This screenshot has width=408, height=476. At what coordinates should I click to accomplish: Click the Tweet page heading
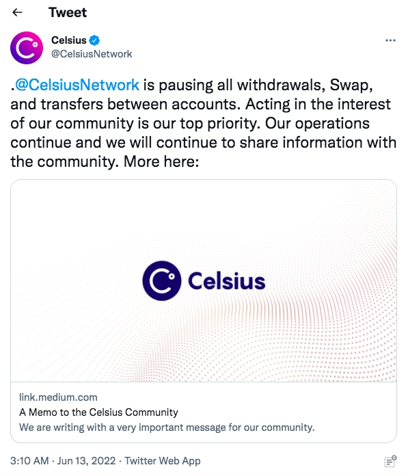point(68,12)
